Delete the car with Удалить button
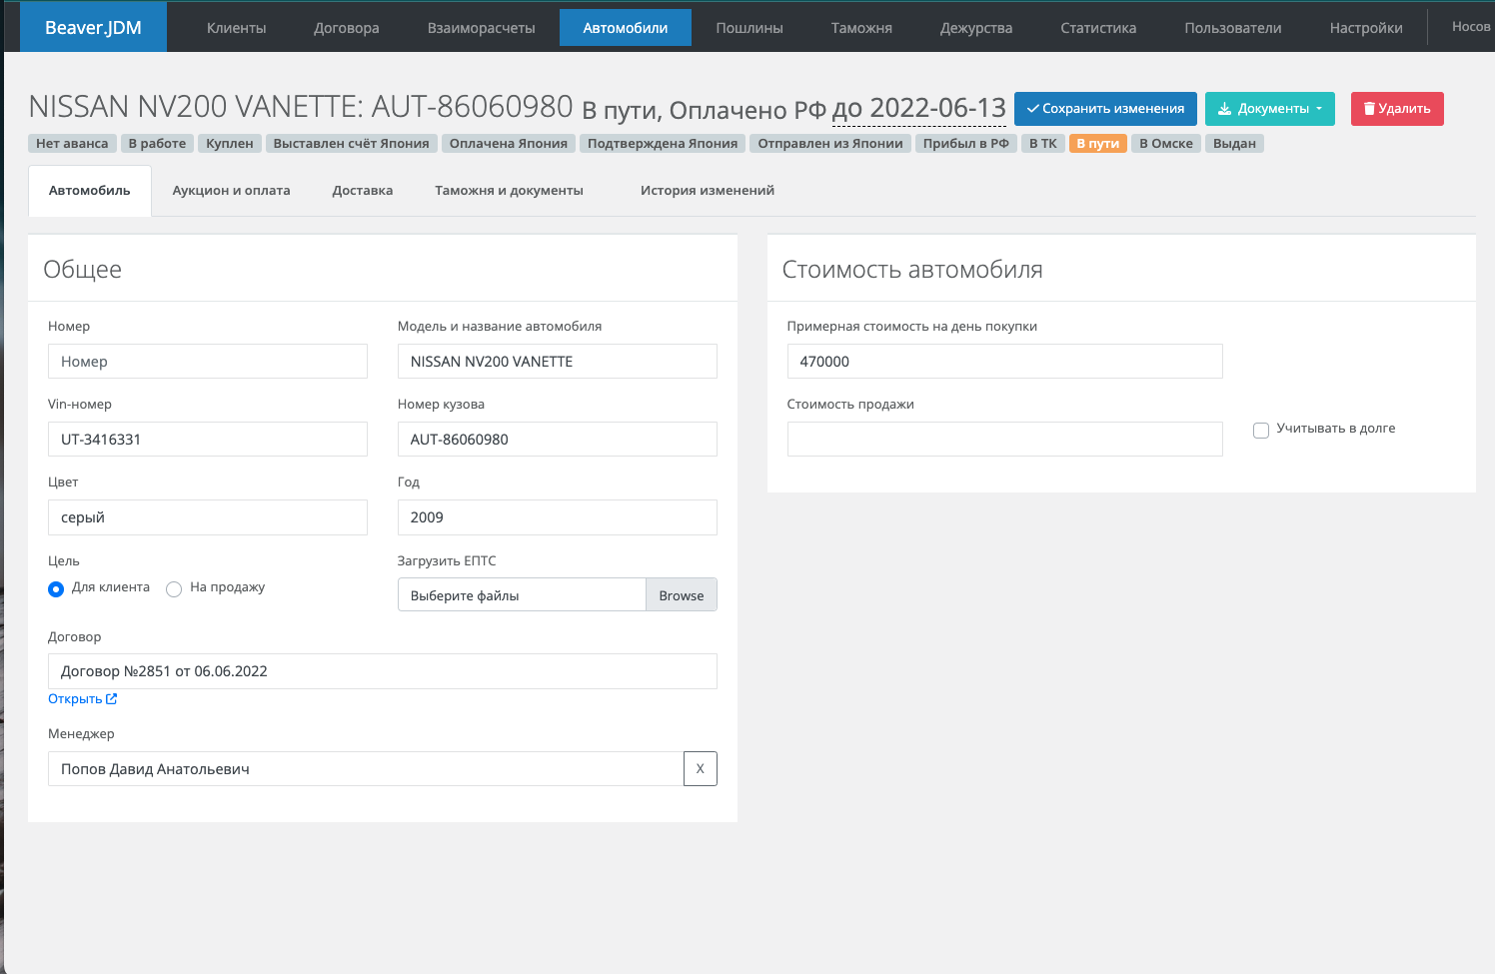The width and height of the screenshot is (1495, 974). point(1396,109)
